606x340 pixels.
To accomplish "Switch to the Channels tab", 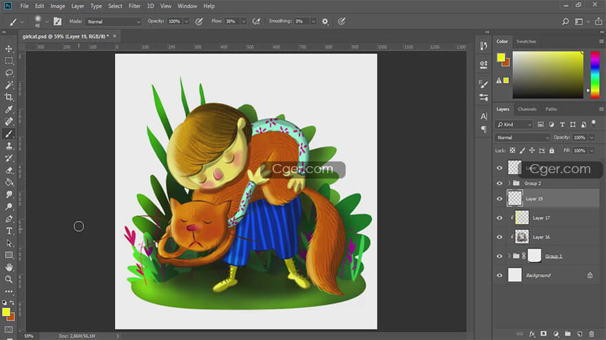I will 527,109.
